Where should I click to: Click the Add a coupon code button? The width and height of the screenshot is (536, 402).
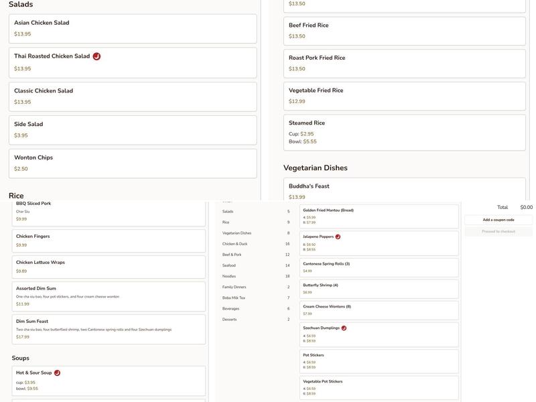(498, 220)
